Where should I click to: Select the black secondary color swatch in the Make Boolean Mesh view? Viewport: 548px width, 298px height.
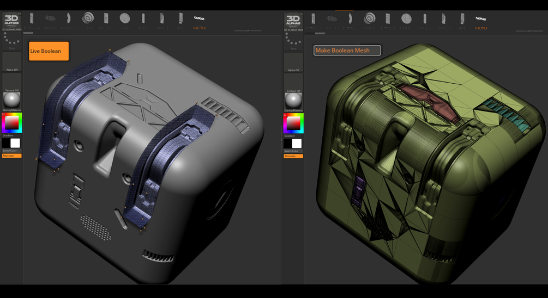288,143
